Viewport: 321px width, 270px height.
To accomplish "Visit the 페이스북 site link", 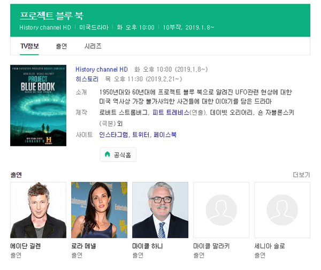I will point(165,135).
